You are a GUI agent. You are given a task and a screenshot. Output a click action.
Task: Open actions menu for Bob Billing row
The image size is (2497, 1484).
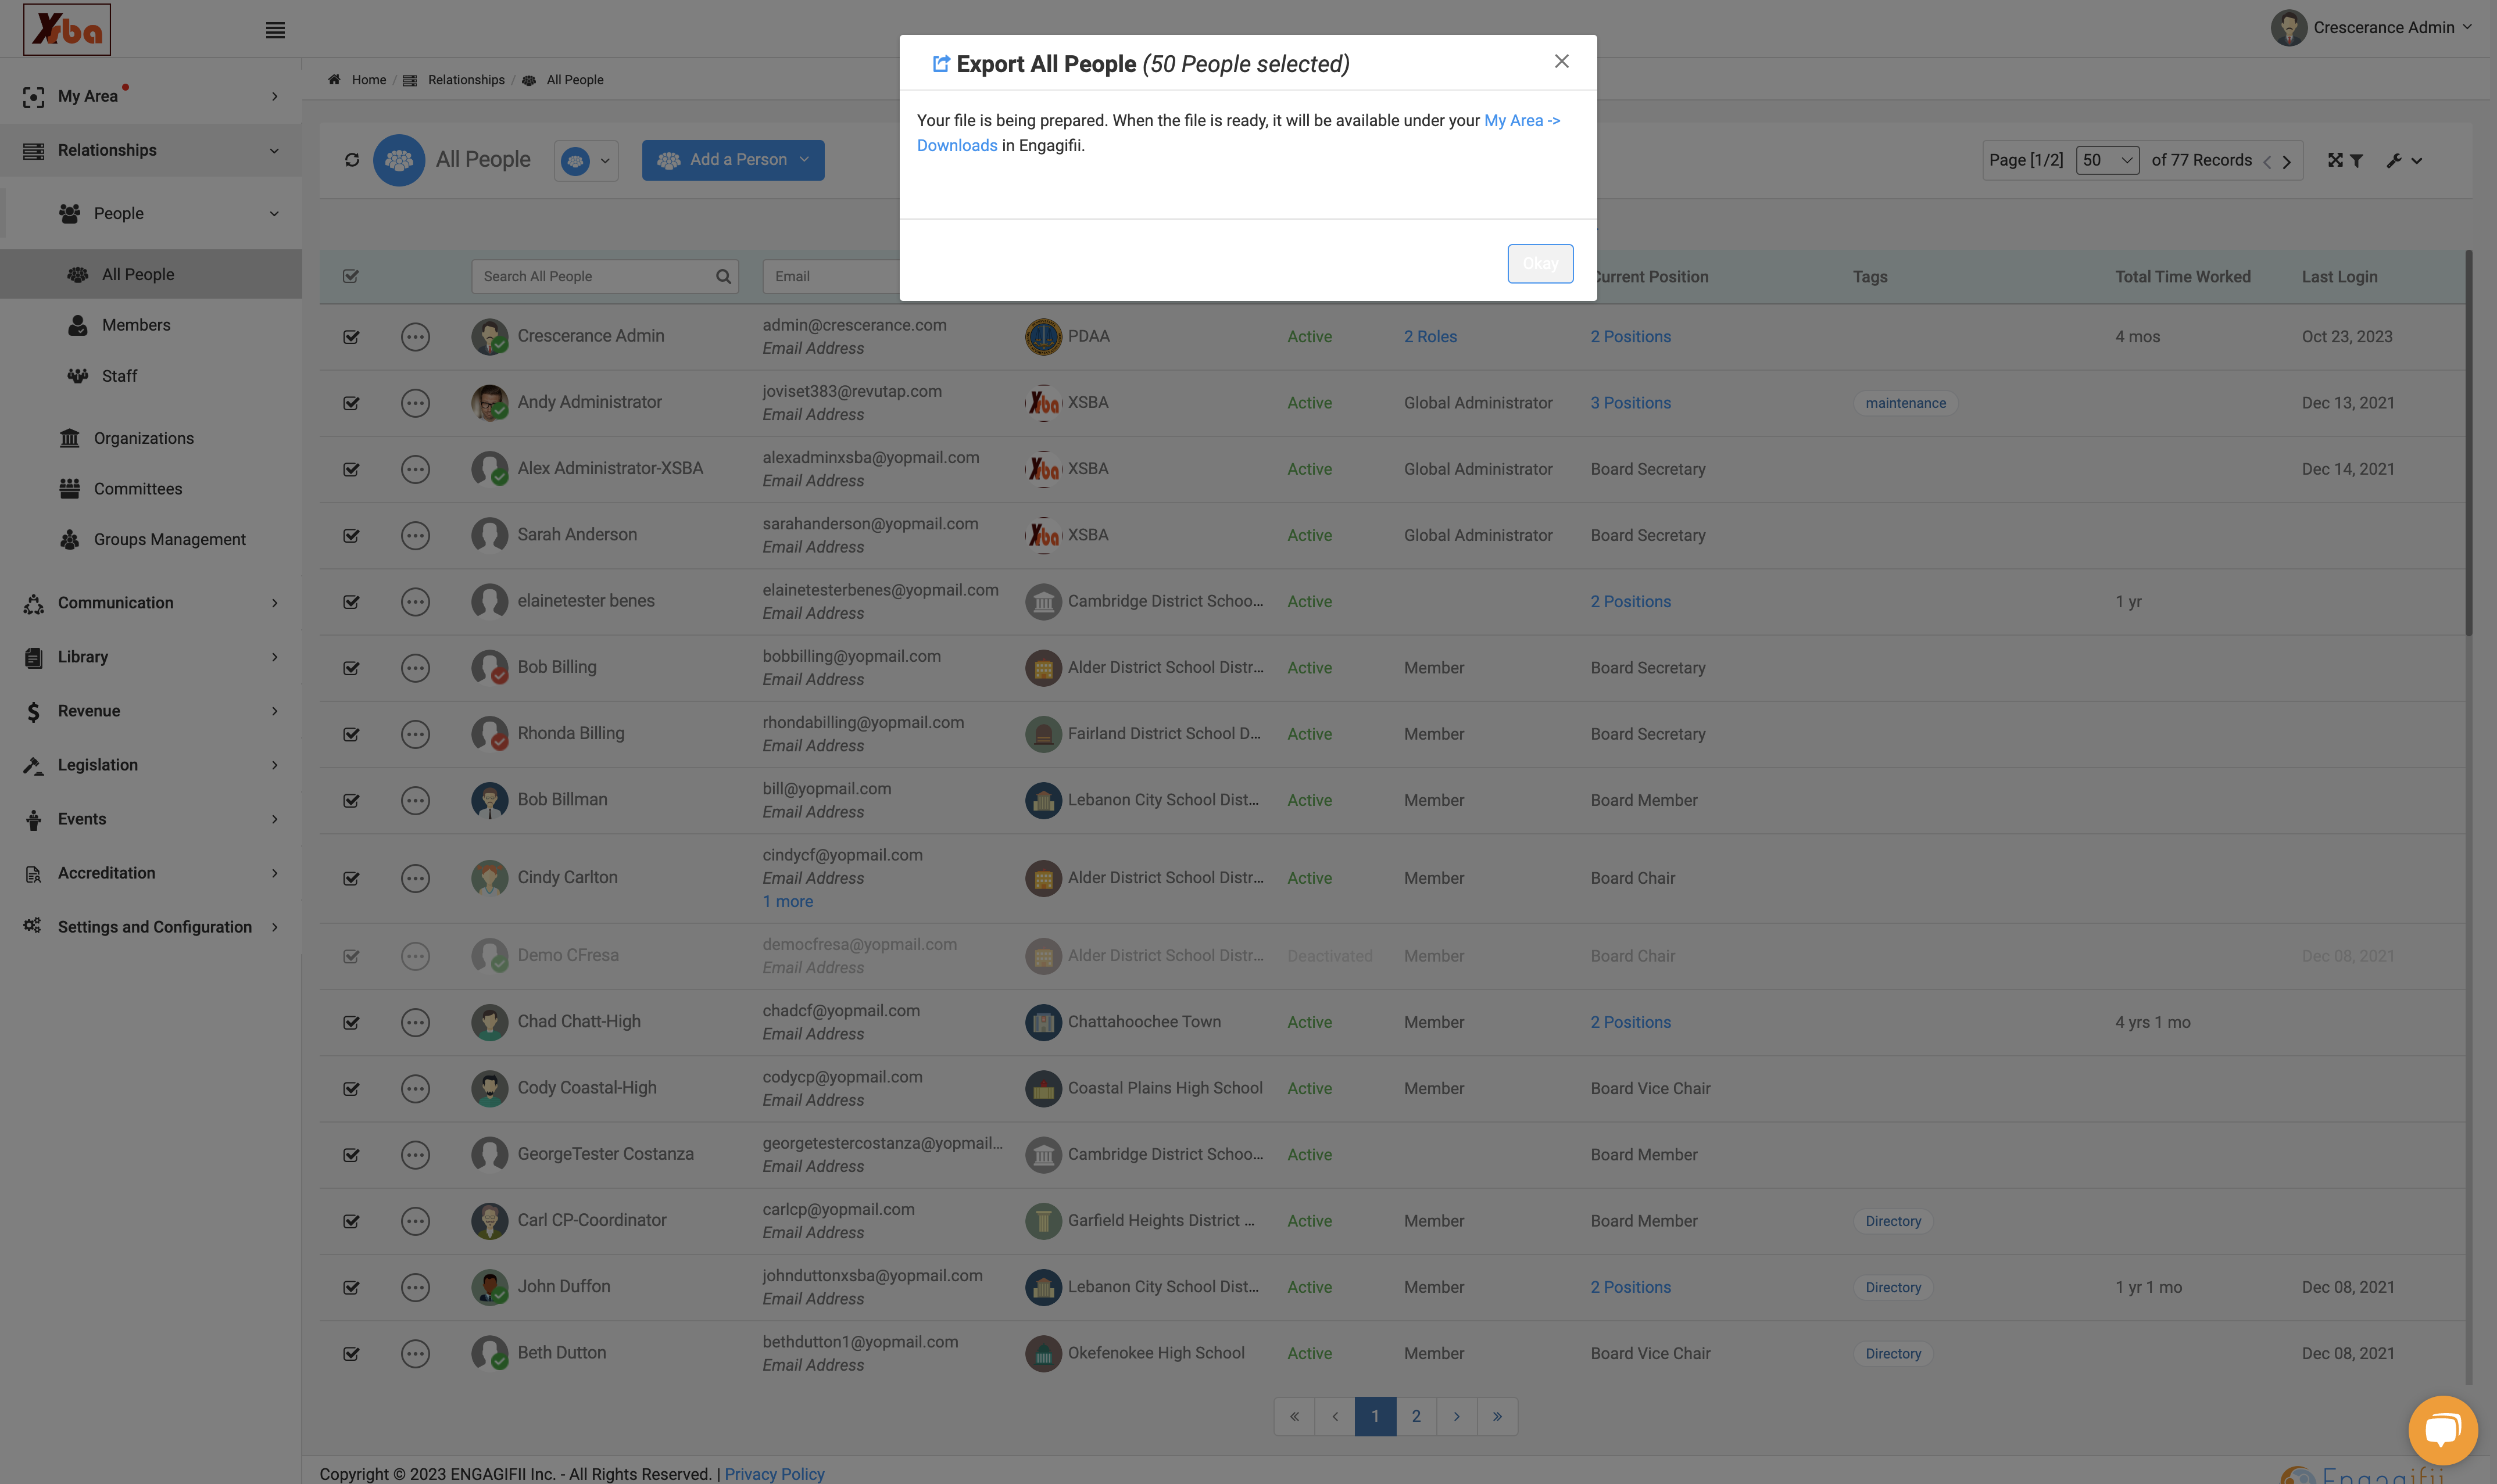point(415,668)
